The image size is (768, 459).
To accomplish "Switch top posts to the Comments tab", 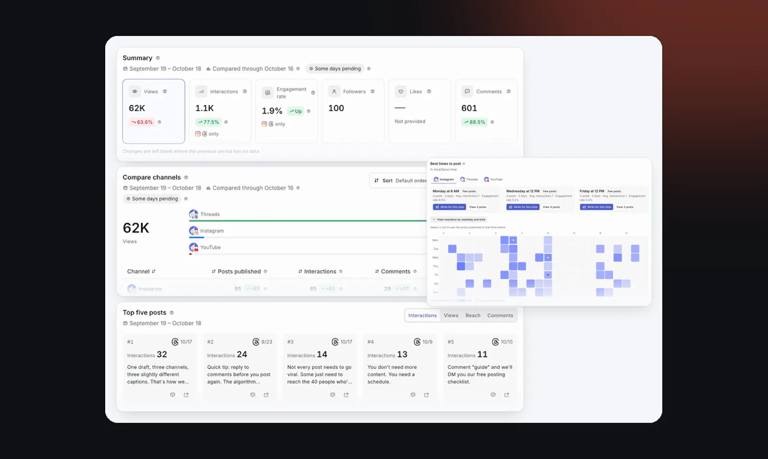I will click(500, 316).
